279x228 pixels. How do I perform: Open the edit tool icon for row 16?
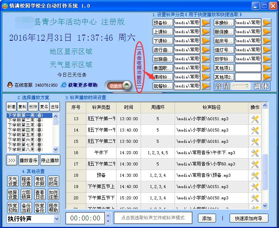coord(255,153)
